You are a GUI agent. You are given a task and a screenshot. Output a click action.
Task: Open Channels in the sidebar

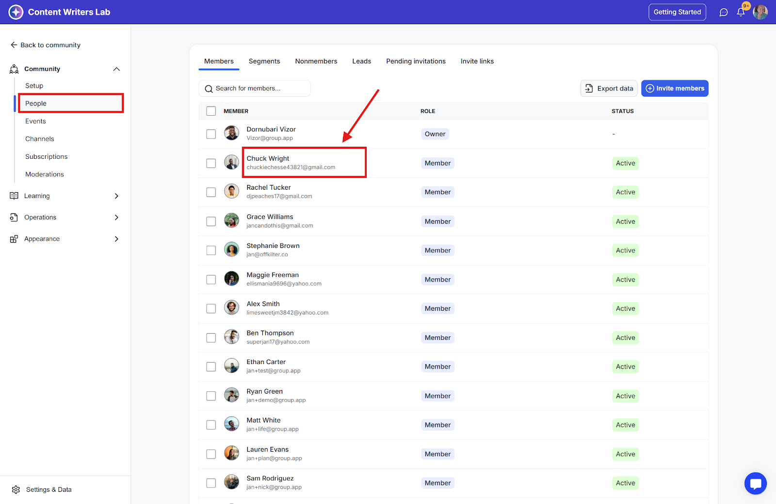pos(40,139)
